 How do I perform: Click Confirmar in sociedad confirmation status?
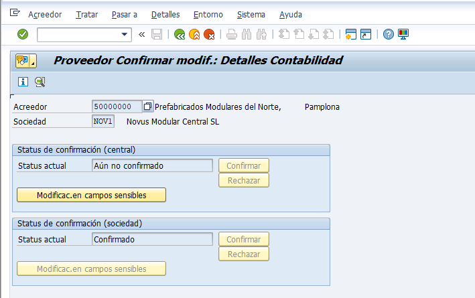pos(244,239)
